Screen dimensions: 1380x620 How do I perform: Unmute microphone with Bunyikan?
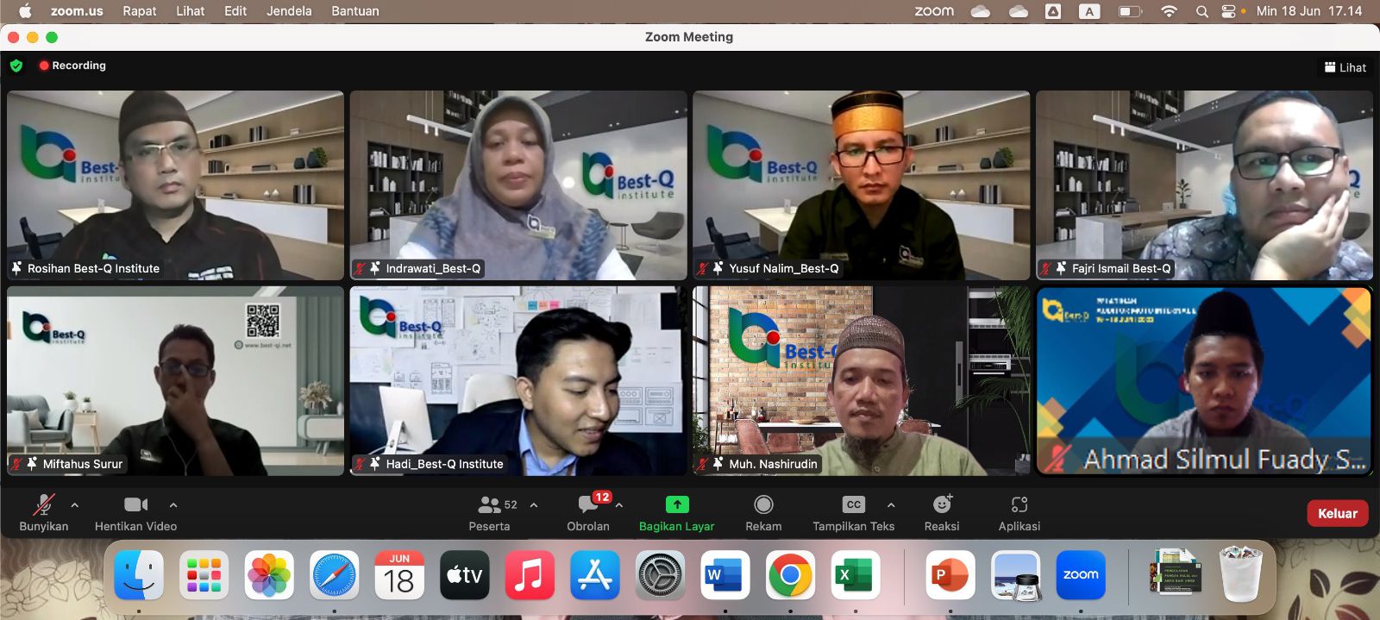tap(43, 505)
